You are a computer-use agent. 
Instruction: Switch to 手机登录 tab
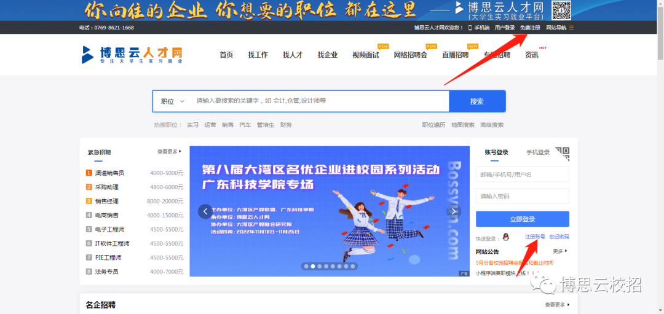coord(538,152)
